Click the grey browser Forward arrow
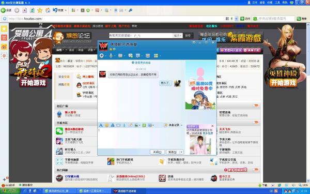The height and width of the screenshot is (194, 310). coord(17,10)
